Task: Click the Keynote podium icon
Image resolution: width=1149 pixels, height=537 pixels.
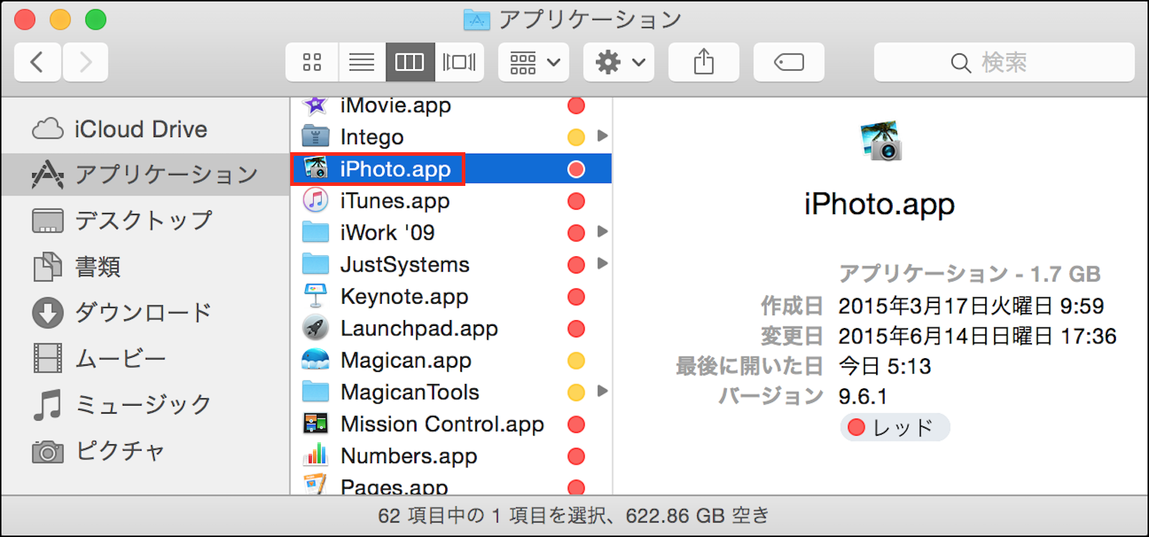Action: tap(315, 296)
